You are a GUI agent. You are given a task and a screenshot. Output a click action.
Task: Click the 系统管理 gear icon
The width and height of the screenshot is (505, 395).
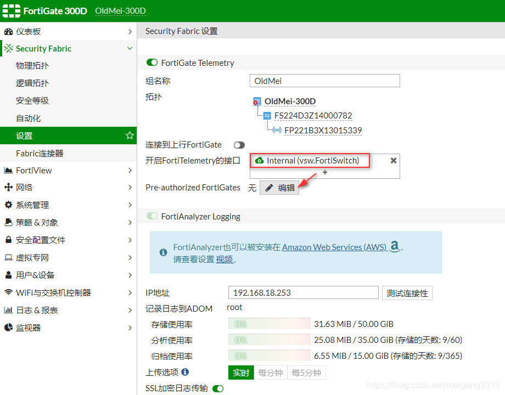click(x=8, y=205)
